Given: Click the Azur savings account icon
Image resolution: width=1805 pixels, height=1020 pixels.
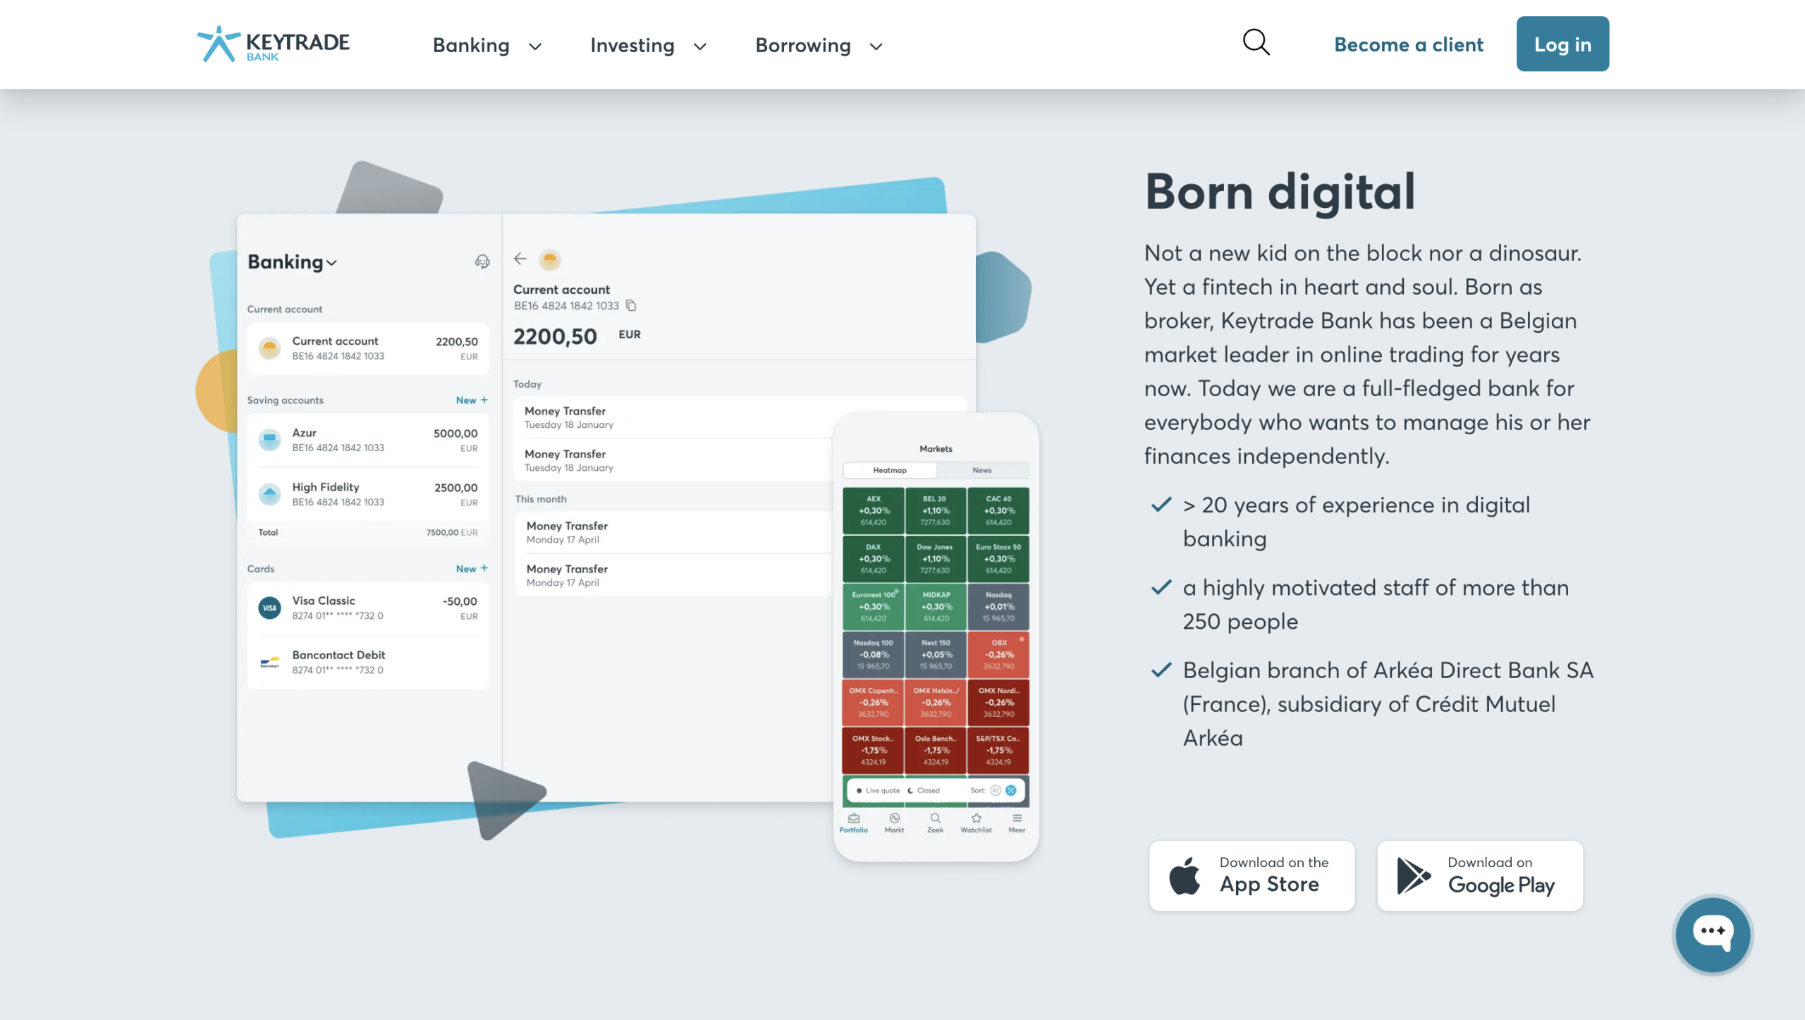Looking at the screenshot, I should click(x=269, y=440).
